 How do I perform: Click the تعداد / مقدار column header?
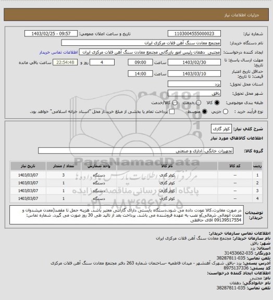(x=64, y=166)
